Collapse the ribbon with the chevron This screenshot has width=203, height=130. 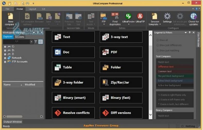[x=193, y=9]
